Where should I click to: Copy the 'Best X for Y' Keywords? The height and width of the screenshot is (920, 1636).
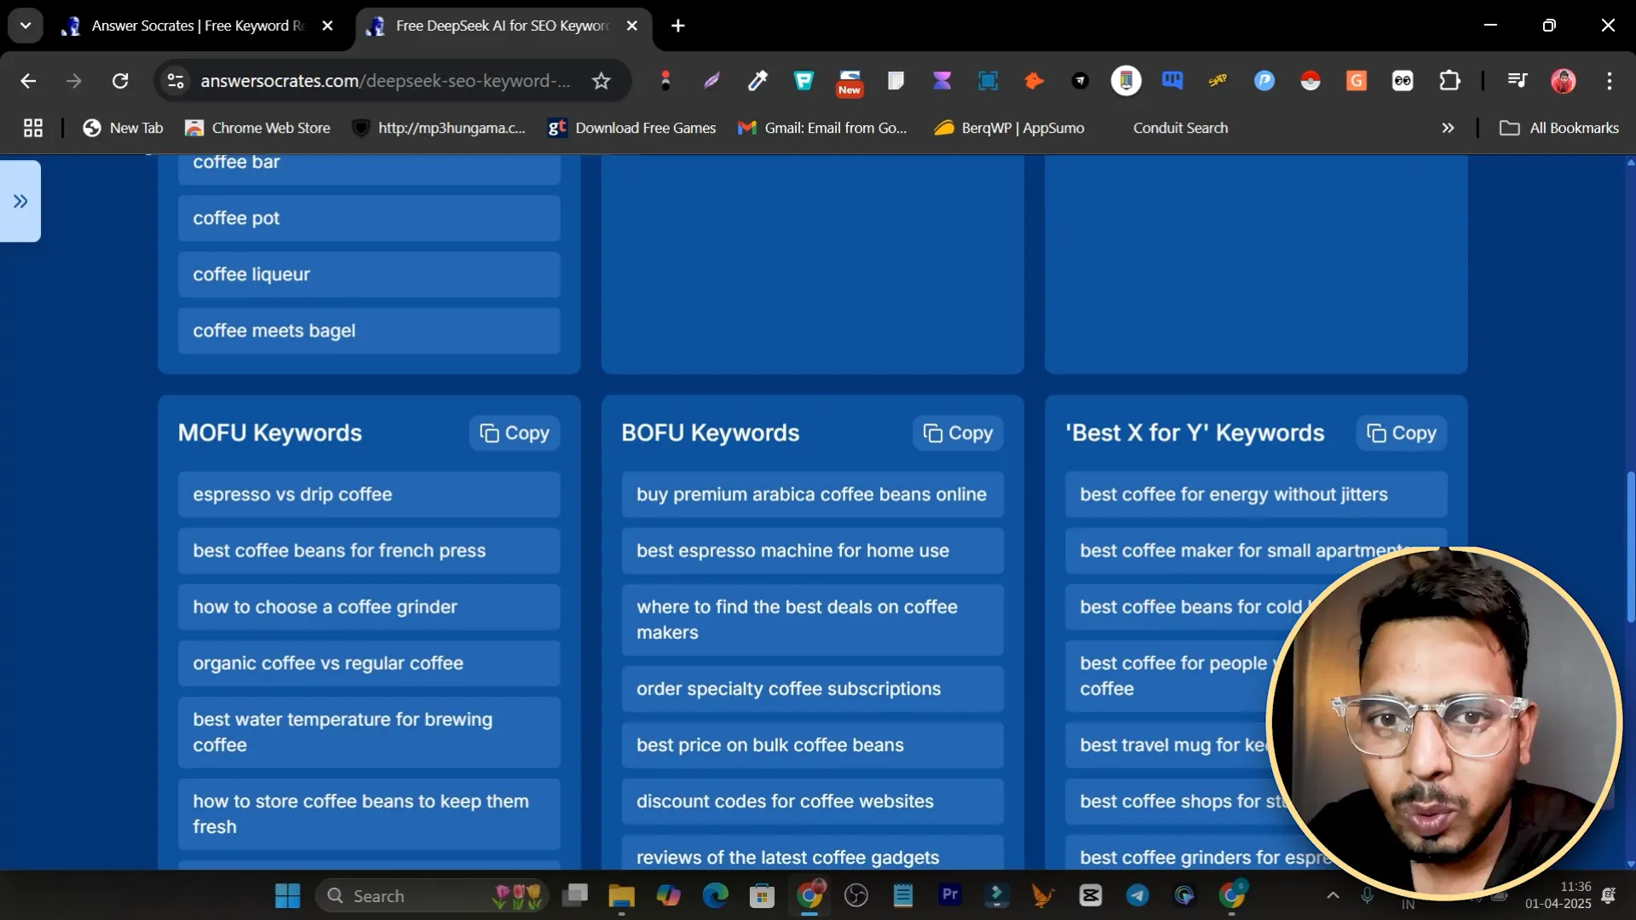(1401, 433)
